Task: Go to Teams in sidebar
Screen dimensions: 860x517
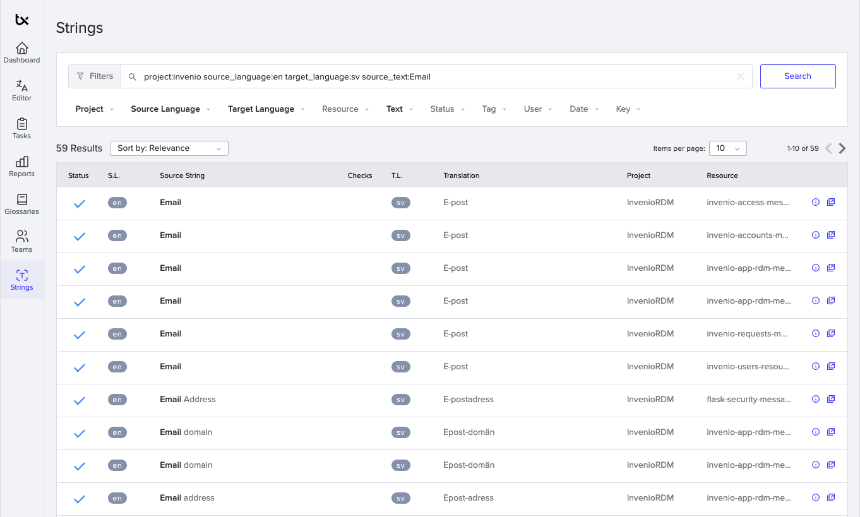Action: click(21, 242)
